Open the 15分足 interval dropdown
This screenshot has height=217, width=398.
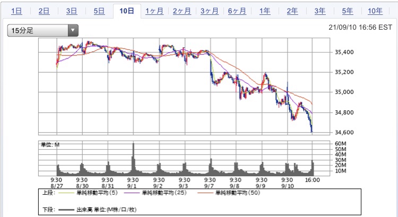tap(42, 30)
